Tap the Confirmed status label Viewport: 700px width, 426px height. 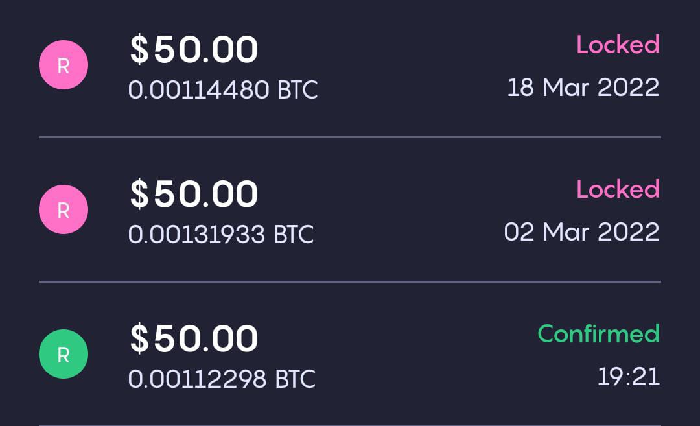tap(598, 333)
